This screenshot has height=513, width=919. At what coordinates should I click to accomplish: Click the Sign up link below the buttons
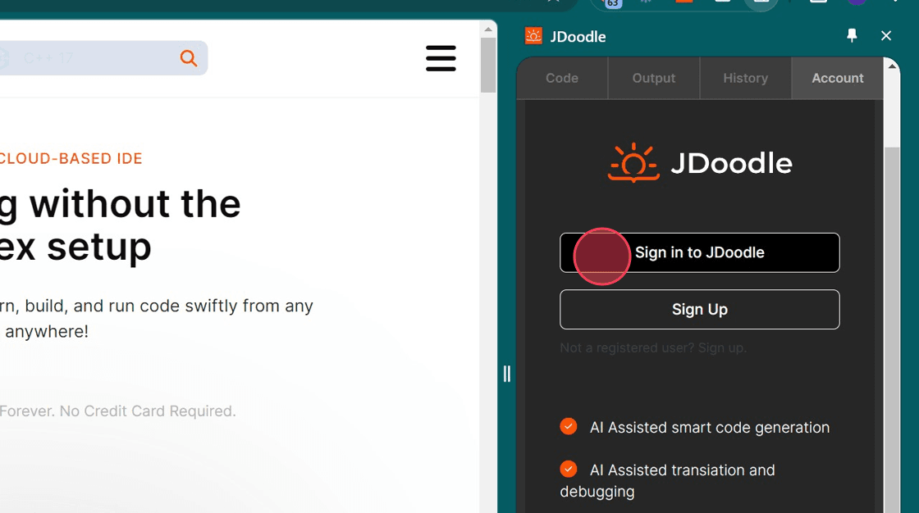coord(721,347)
